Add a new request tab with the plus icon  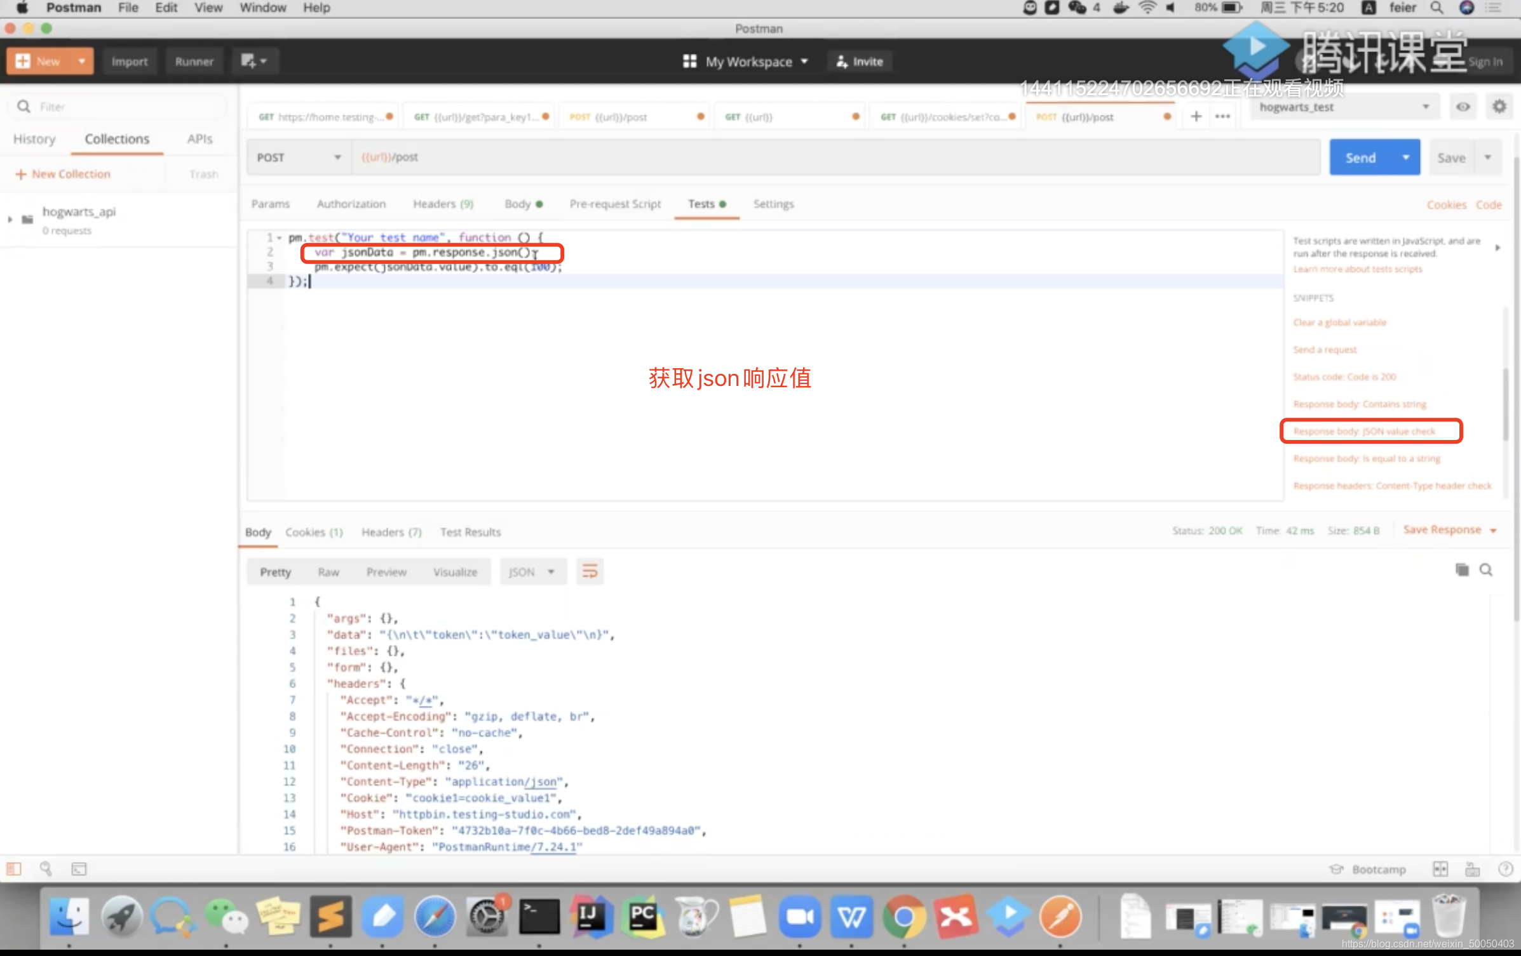click(1196, 116)
